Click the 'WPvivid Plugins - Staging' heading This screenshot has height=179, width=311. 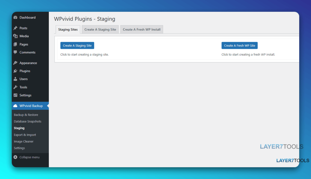coord(84,19)
